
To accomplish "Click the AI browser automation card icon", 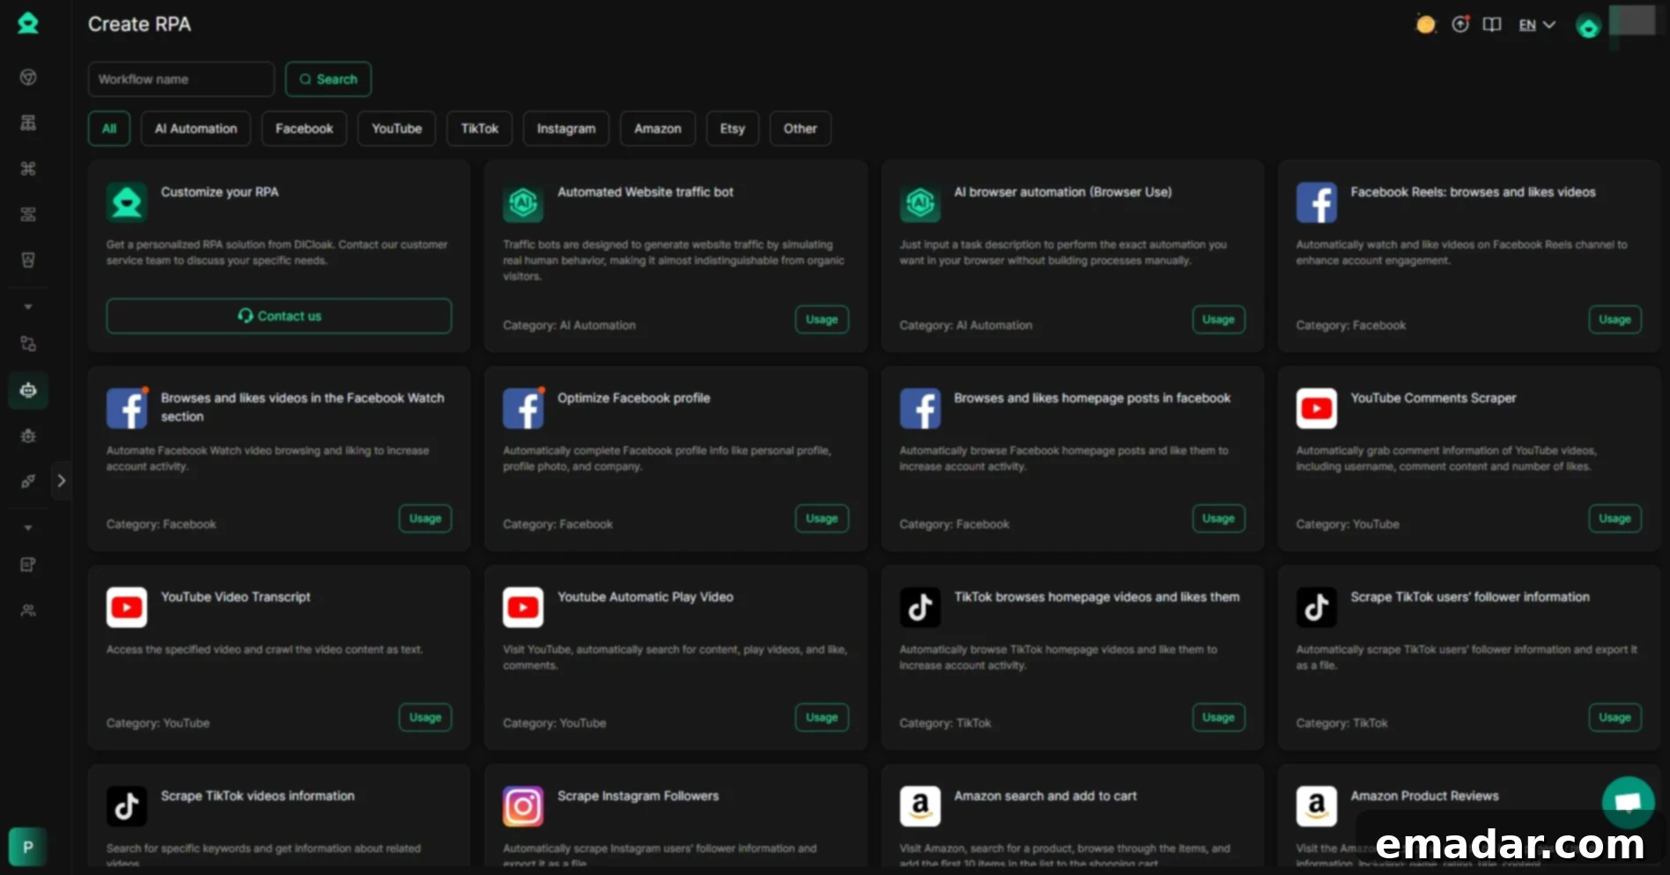I will coord(920,202).
